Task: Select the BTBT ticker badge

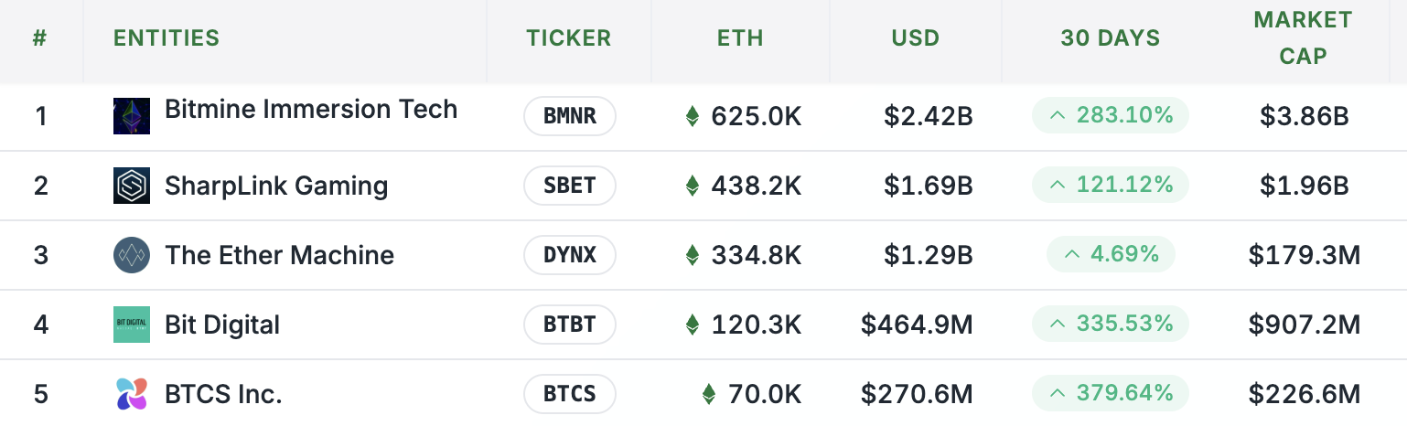Action: pos(570,325)
